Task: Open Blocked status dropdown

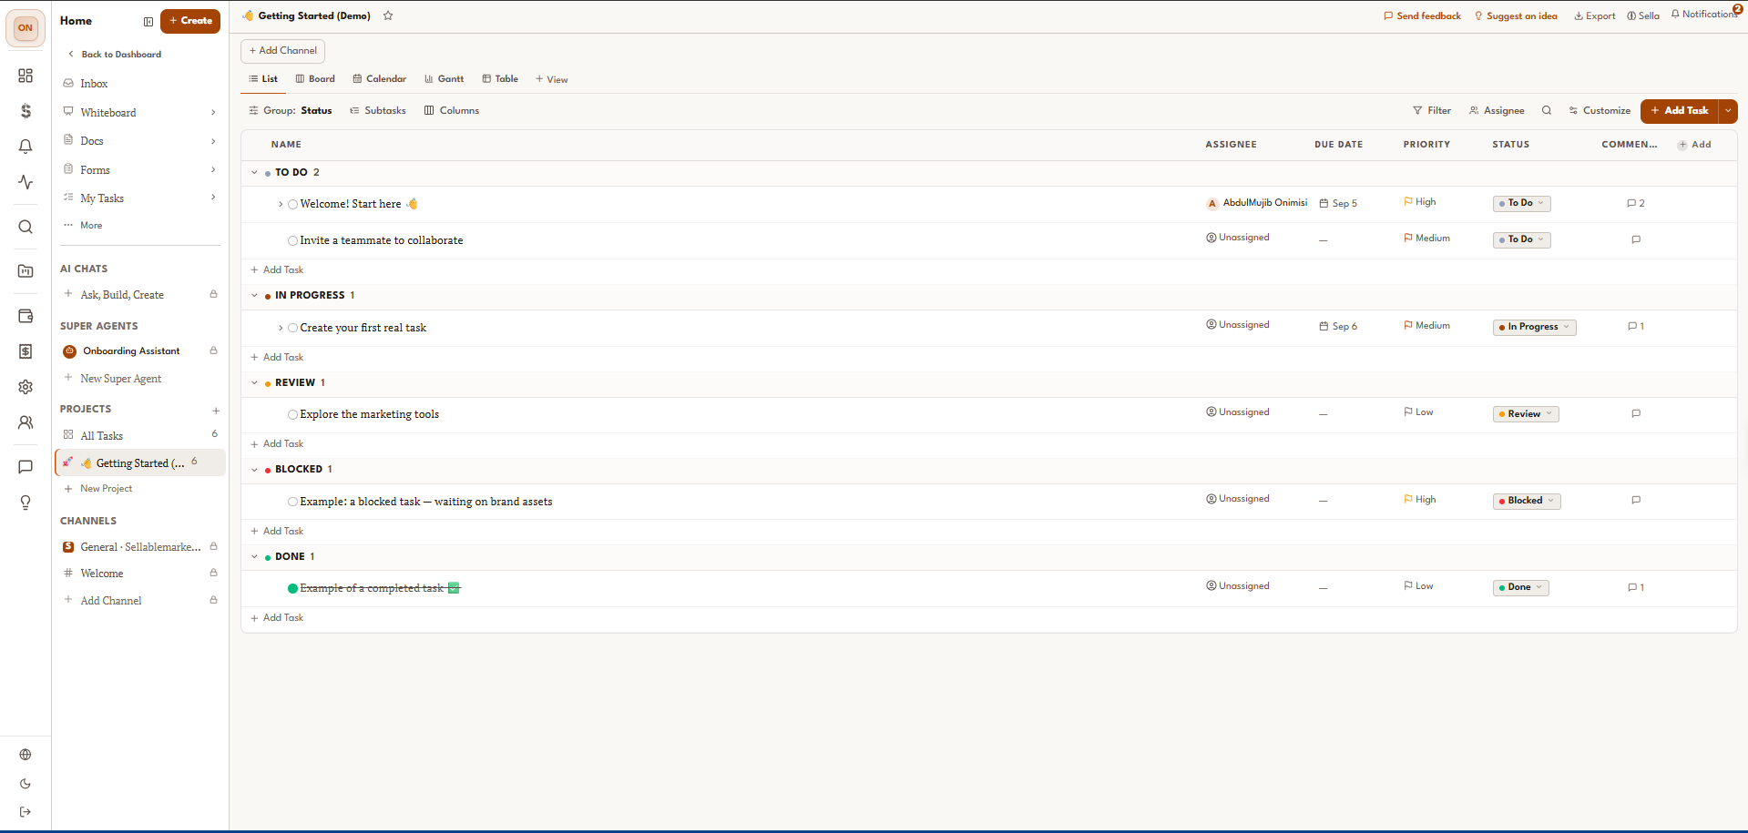Action: pyautogui.click(x=1527, y=501)
